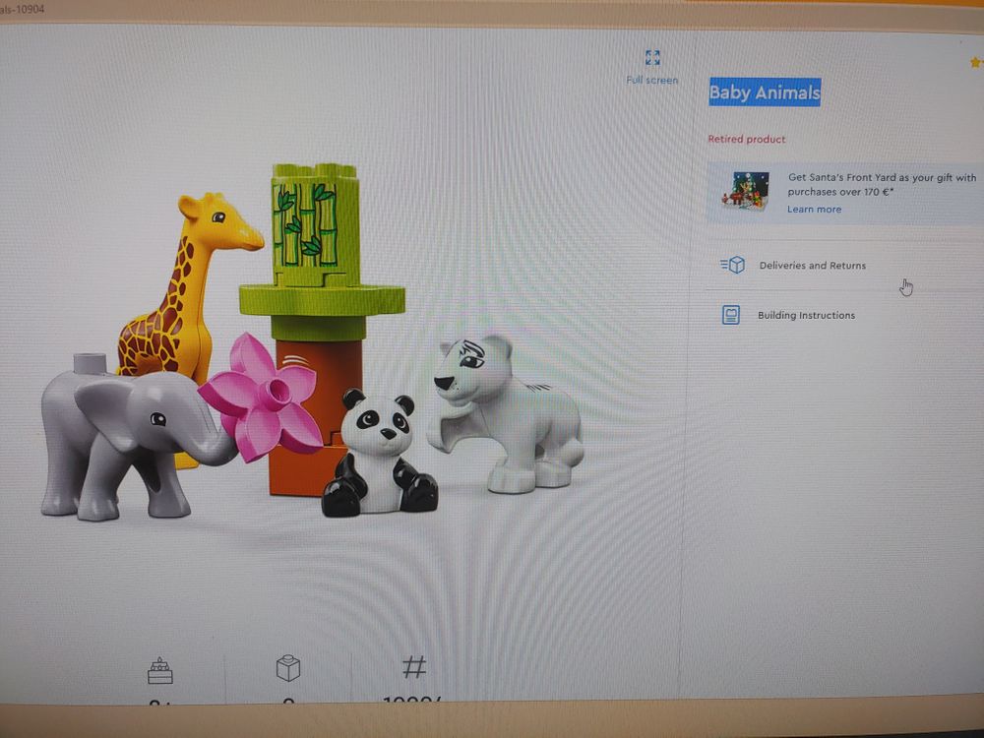Open Deliveries and Returns
The width and height of the screenshot is (984, 738).
click(x=812, y=266)
